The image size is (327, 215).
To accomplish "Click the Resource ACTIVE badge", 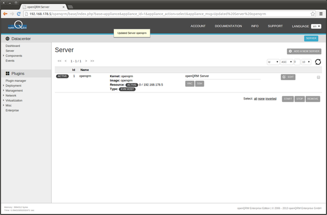I will click(x=132, y=85).
